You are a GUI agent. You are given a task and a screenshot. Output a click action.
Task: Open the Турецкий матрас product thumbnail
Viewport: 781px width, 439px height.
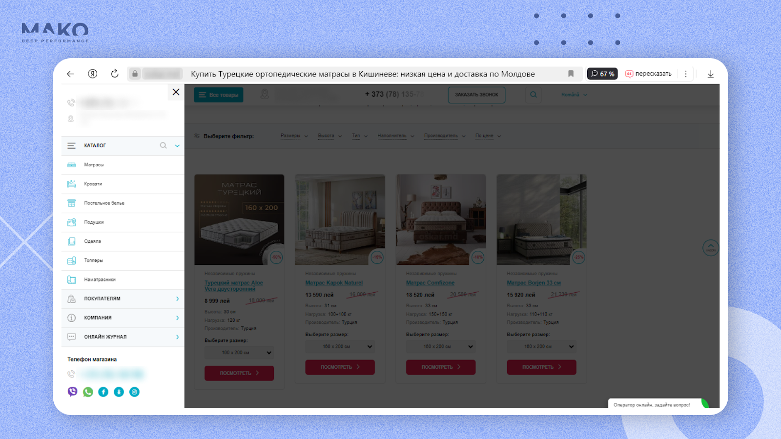[x=239, y=219]
